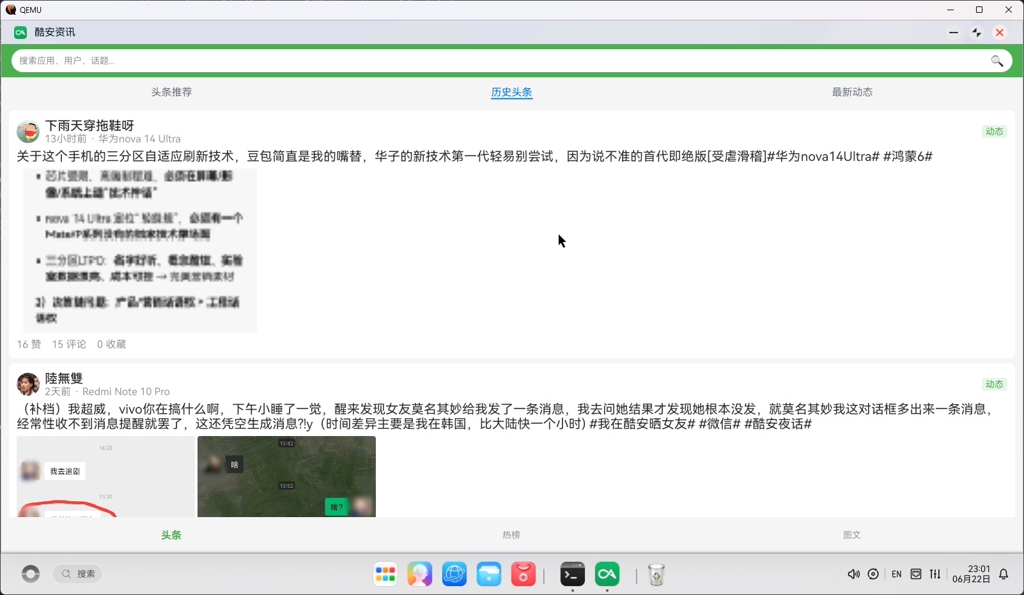The height and width of the screenshot is (595, 1024).
Task: Switch to the 头条推荐 tab
Action: point(171,92)
